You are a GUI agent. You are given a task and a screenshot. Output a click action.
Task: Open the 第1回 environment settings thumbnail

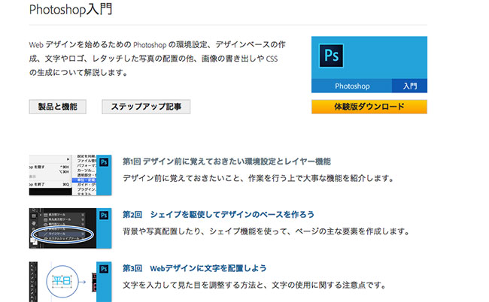71,175
